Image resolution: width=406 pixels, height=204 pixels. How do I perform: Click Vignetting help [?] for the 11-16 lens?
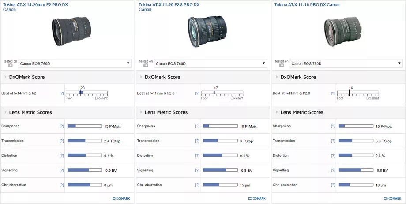(x=333, y=171)
